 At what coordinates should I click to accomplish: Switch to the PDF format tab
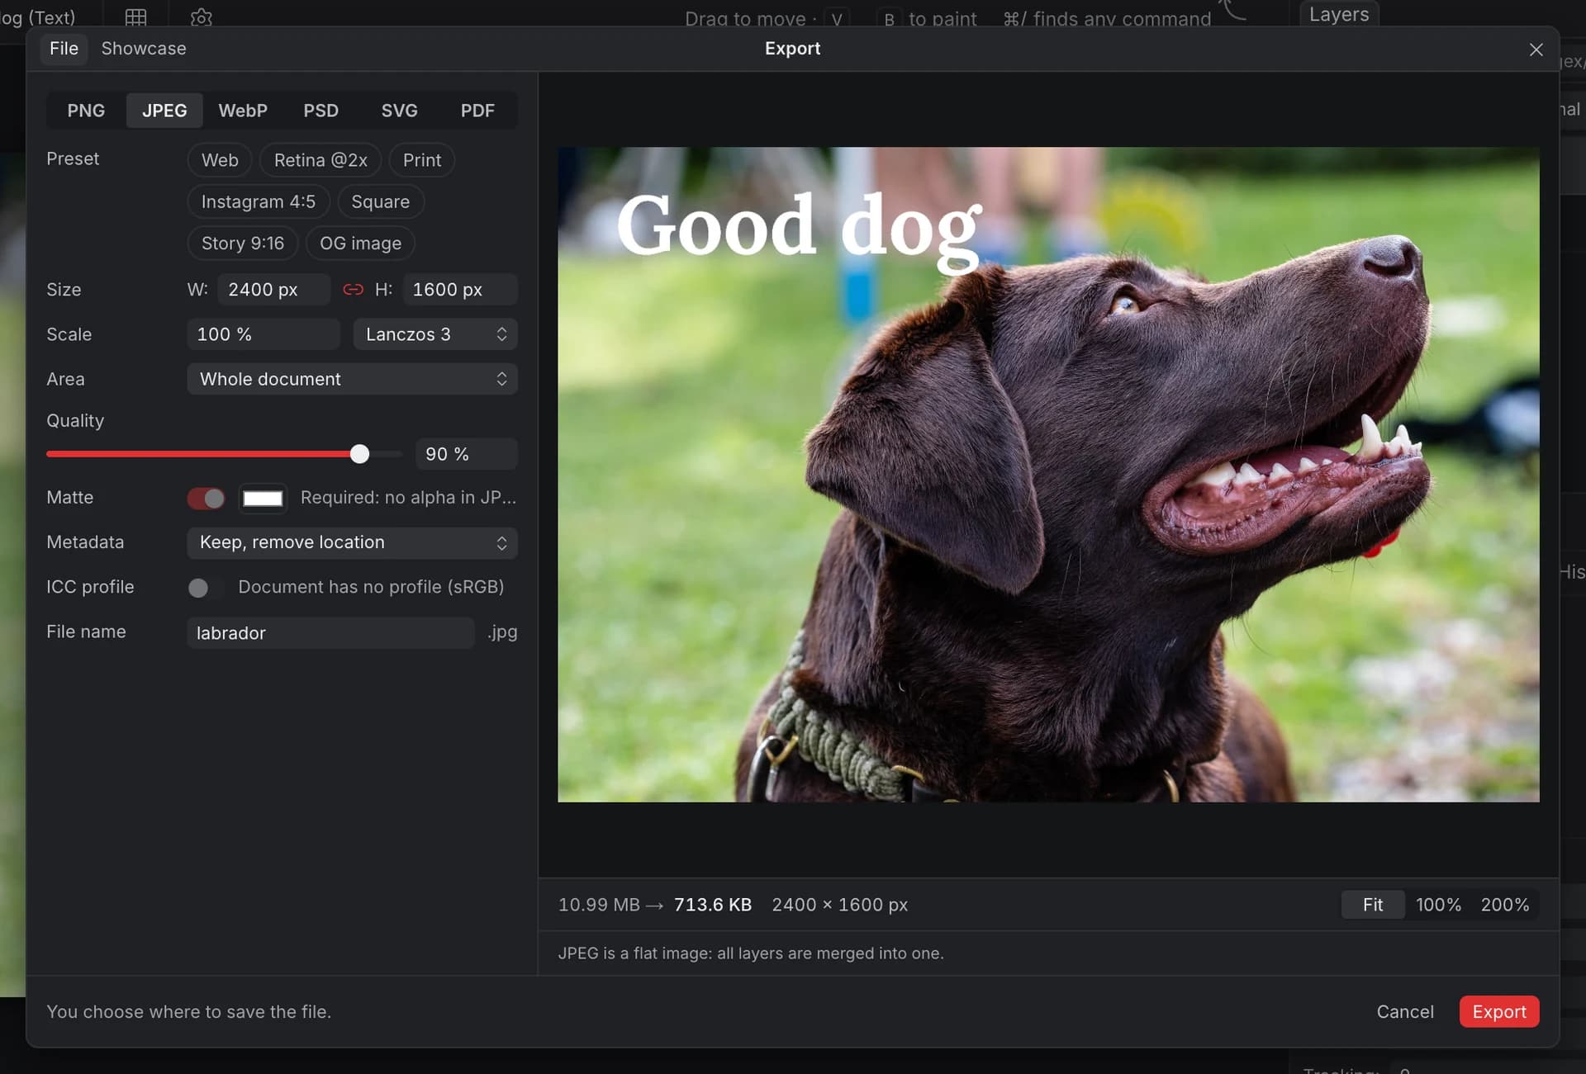tap(477, 111)
